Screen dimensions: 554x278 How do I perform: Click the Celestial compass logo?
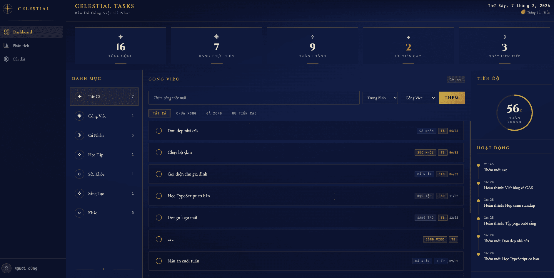point(8,9)
